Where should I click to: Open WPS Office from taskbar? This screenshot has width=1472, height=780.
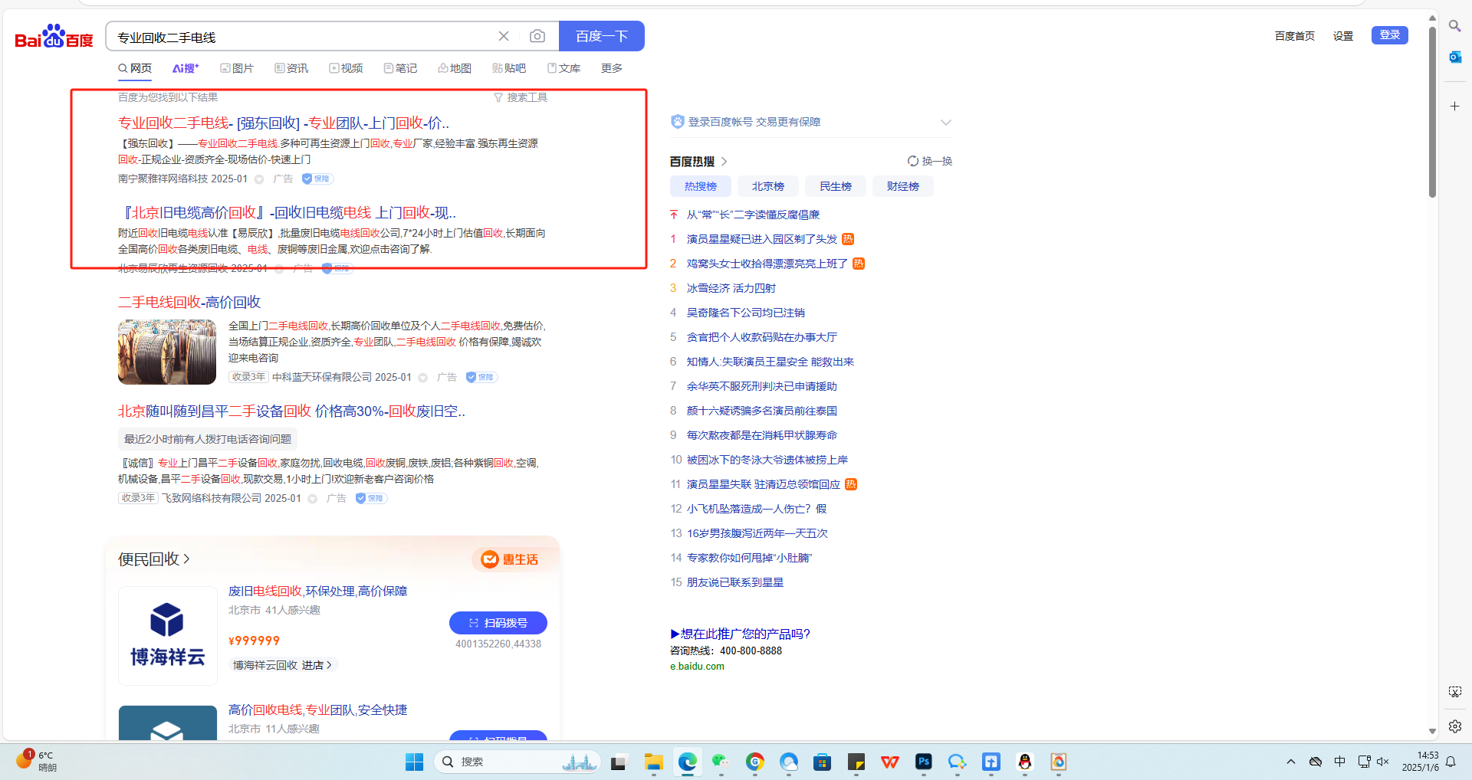click(x=889, y=762)
